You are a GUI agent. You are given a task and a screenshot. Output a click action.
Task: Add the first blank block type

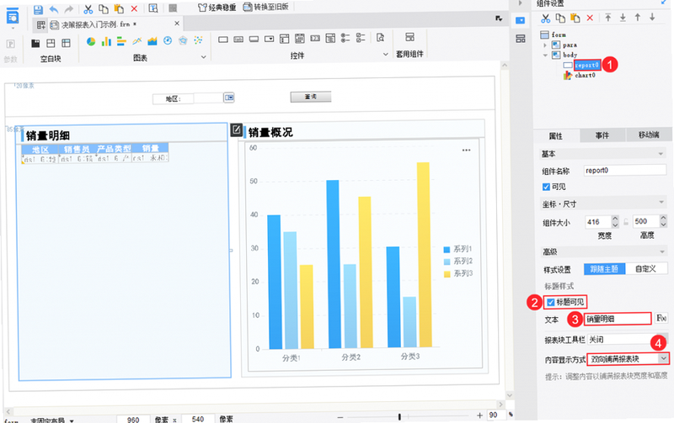[35, 43]
